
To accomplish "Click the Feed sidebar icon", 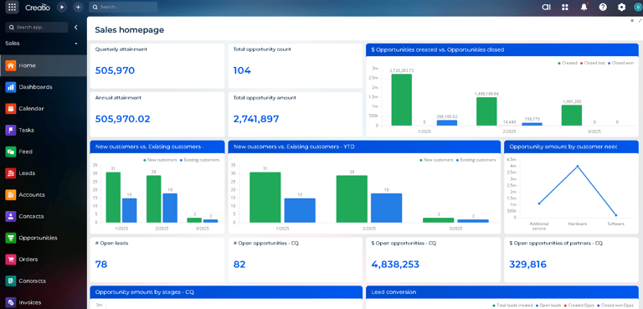I will 11,152.
